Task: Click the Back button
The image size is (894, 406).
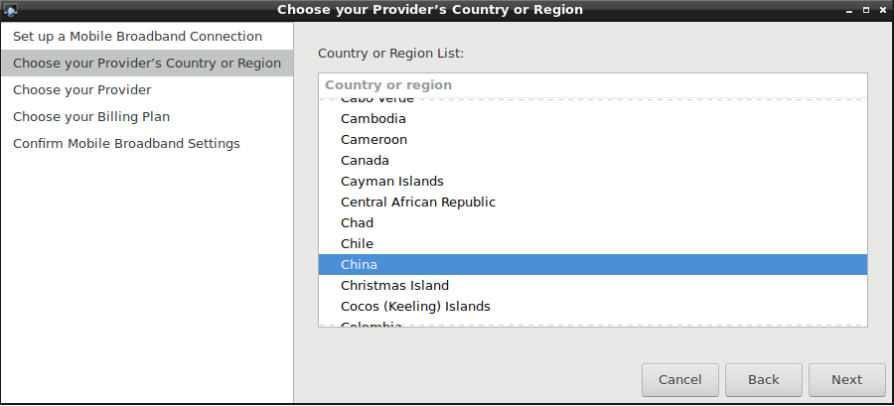Action: (763, 379)
